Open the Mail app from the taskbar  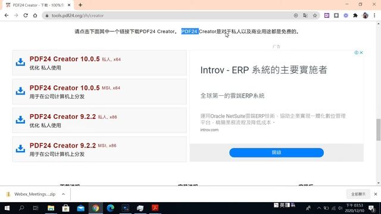tap(81, 208)
